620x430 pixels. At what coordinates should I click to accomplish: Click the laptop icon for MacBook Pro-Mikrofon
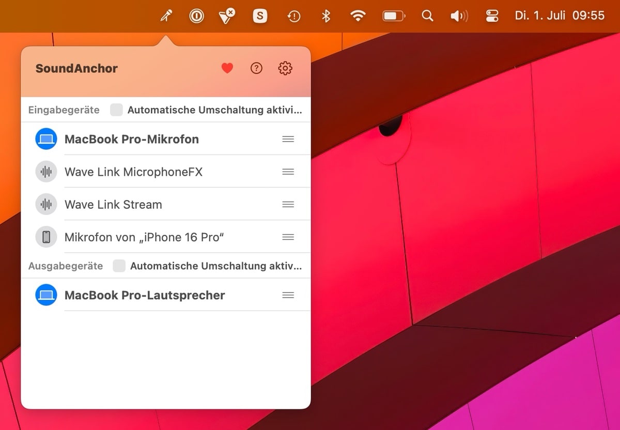46,139
